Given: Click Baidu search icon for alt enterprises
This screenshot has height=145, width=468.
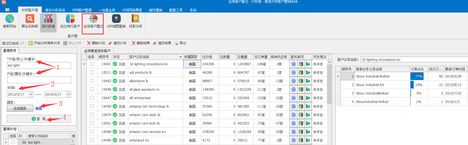Looking at the screenshot, I should tap(294, 98).
